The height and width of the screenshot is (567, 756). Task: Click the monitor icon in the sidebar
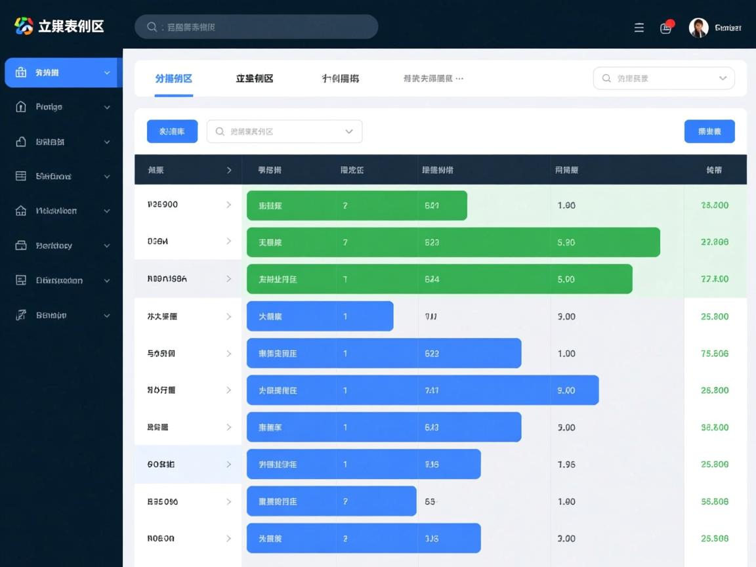(21, 280)
